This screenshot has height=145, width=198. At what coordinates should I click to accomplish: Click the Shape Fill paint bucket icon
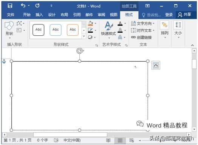pyautogui.click(x=90, y=23)
